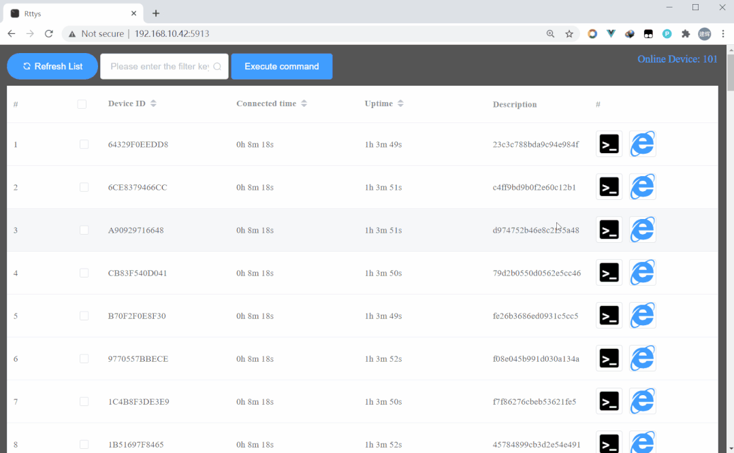Click inside the filter keyword field
This screenshot has height=453, width=734.
[160, 66]
